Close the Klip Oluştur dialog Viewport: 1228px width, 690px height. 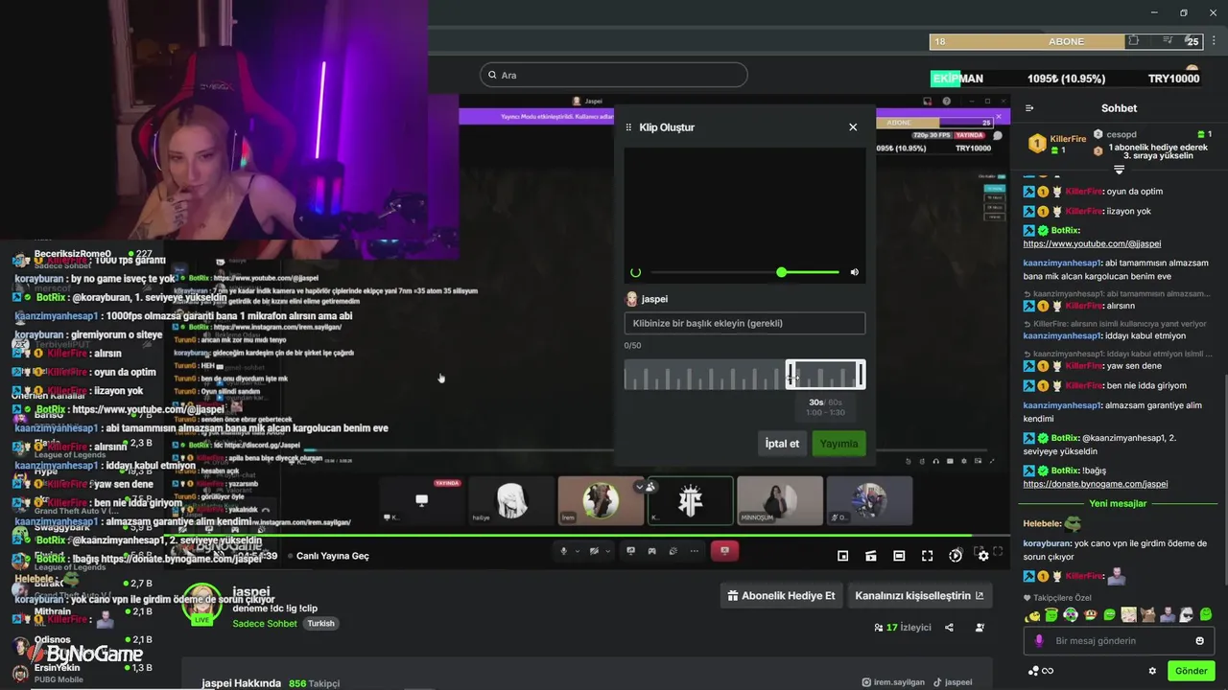853,127
